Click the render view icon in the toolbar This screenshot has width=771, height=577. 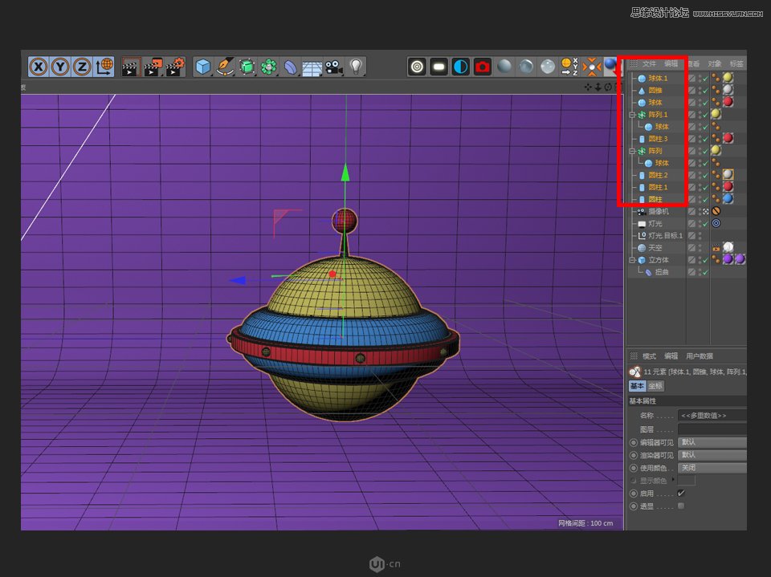point(415,67)
